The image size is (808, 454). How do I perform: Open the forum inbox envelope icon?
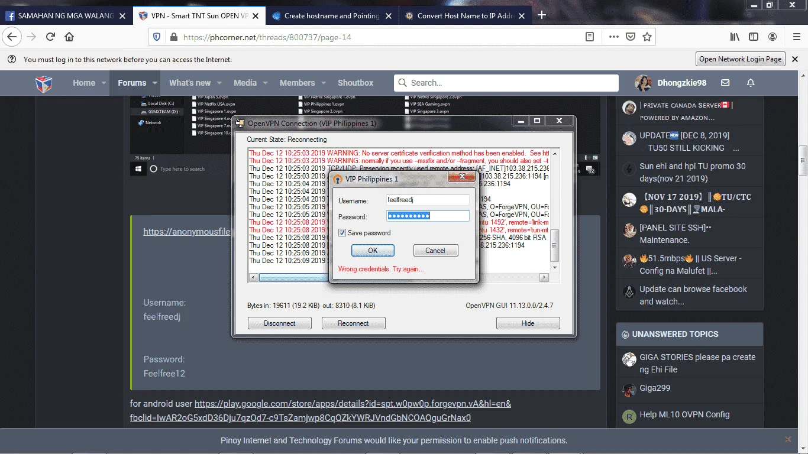[x=725, y=83]
